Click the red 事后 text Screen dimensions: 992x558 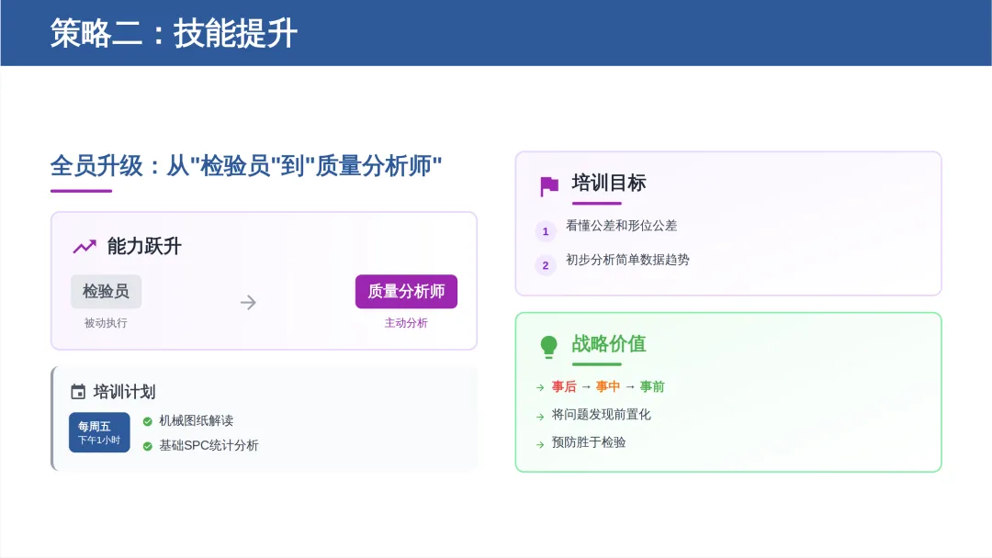564,387
